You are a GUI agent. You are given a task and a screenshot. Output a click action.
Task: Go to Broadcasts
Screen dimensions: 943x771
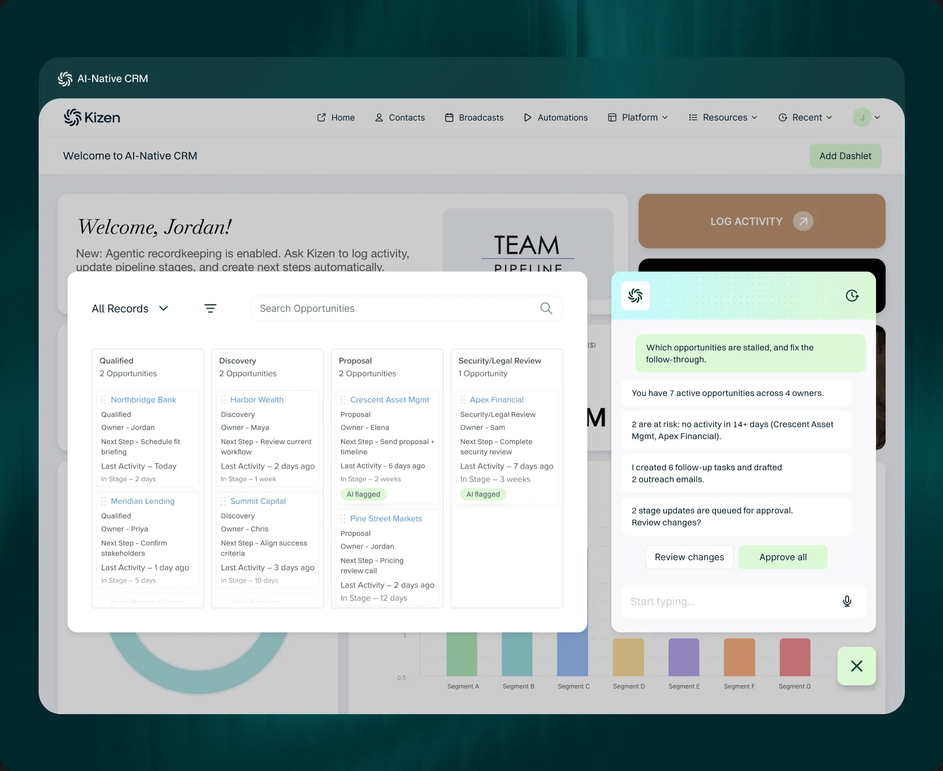point(474,117)
